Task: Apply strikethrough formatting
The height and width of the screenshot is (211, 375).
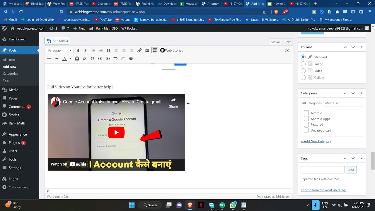Action: coord(49,59)
